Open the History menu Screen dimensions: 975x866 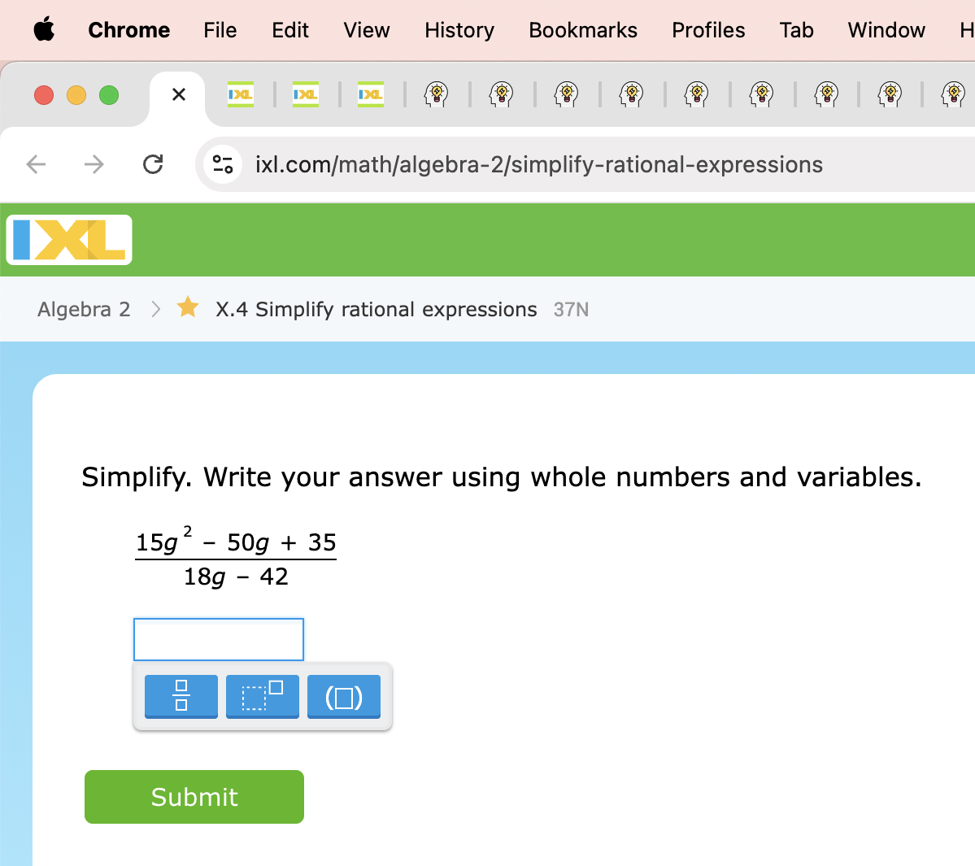(x=459, y=30)
